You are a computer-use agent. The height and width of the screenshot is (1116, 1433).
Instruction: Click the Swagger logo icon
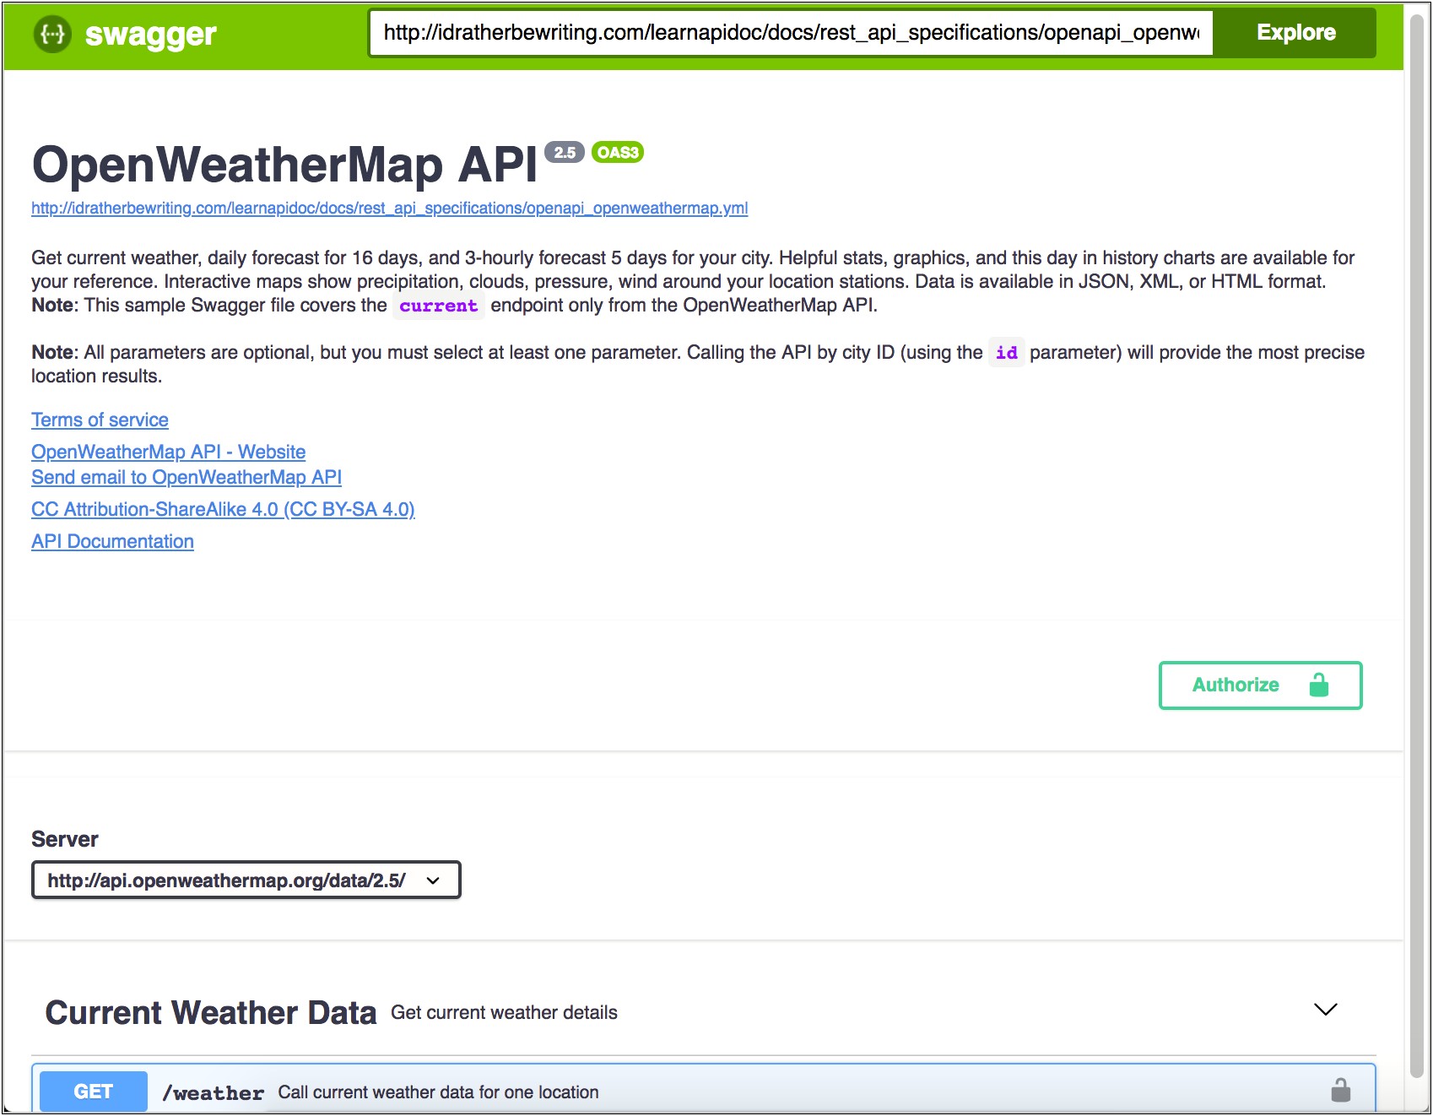[52, 35]
